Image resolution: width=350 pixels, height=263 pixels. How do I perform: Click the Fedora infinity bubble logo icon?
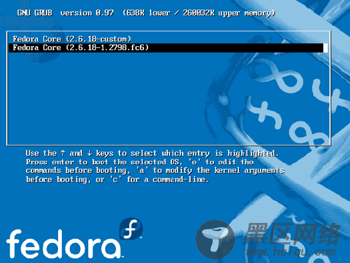click(131, 228)
